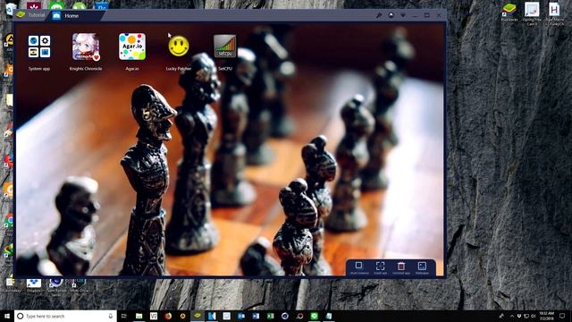Switch to the Tutorial tab
This screenshot has width=572, height=322.
(31, 15)
